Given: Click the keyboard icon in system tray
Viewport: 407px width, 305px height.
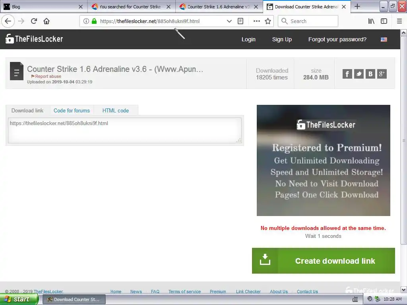Looking at the screenshot, I should pos(355,299).
